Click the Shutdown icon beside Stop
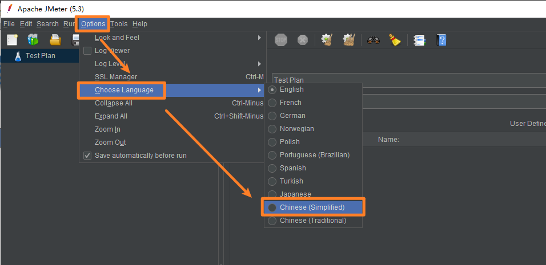Image resolution: width=546 pixels, height=265 pixels. click(x=303, y=40)
